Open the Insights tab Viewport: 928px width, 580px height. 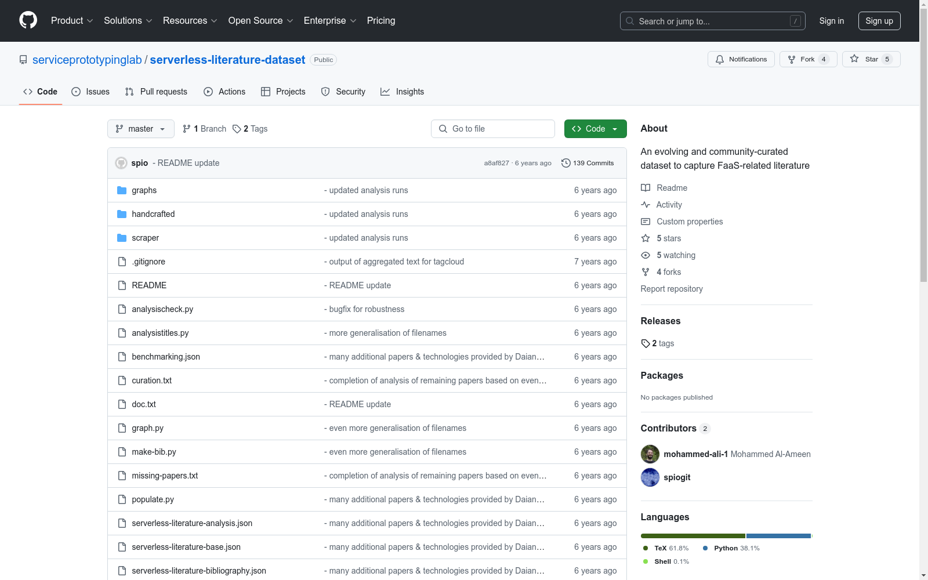click(x=403, y=92)
